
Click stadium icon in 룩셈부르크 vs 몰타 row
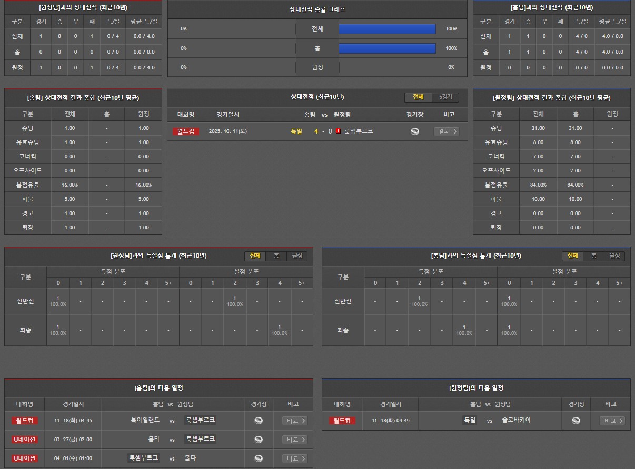[258, 458]
